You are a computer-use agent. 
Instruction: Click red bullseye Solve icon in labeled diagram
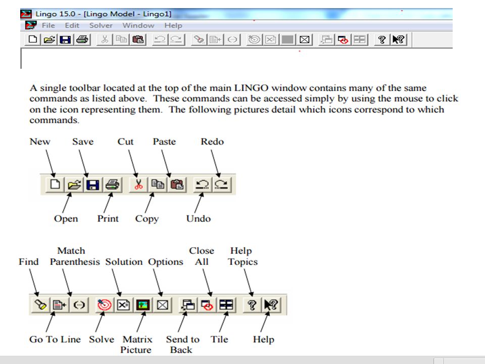pos(105,305)
